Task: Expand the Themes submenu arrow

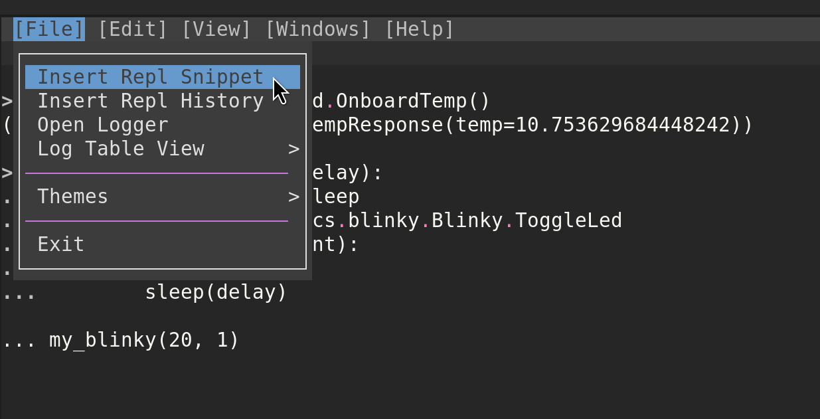Action: [294, 197]
